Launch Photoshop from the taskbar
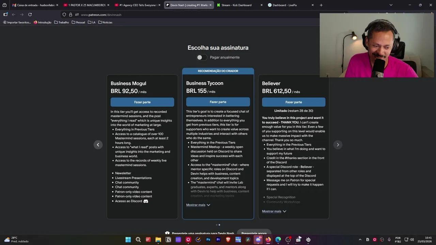436x245 pixels. pos(208,240)
